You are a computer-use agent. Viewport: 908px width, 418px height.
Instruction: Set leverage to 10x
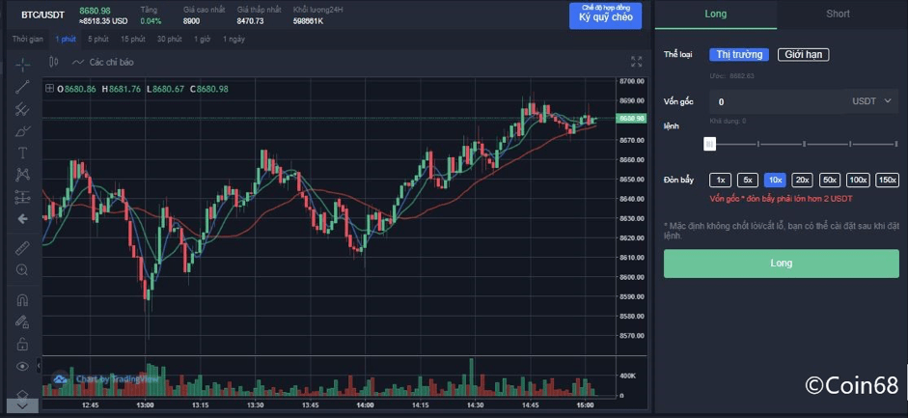pyautogui.click(x=775, y=181)
